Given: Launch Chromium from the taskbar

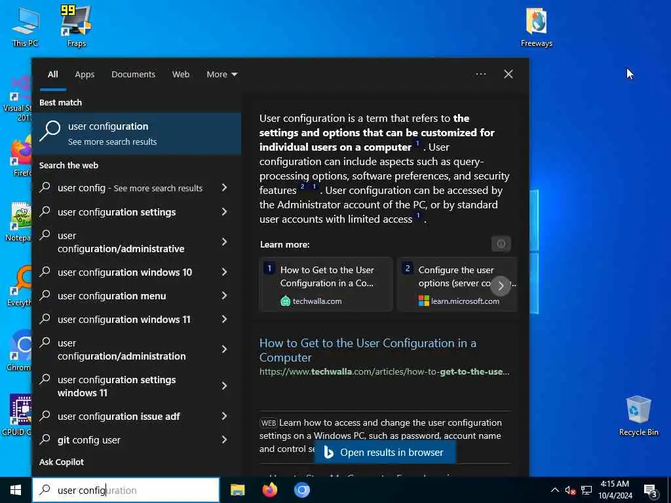Looking at the screenshot, I should coord(301,490).
